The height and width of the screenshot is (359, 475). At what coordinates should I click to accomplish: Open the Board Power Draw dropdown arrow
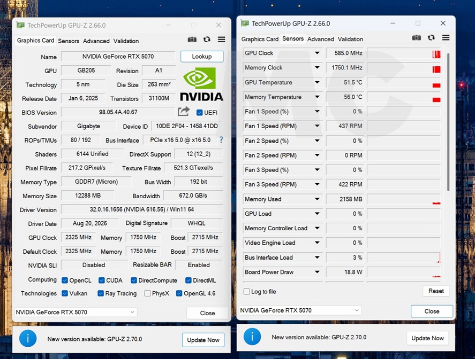point(317,272)
